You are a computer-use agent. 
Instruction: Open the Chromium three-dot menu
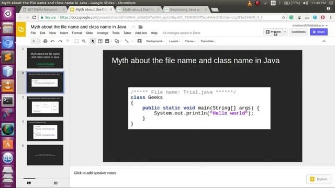[x=330, y=17]
